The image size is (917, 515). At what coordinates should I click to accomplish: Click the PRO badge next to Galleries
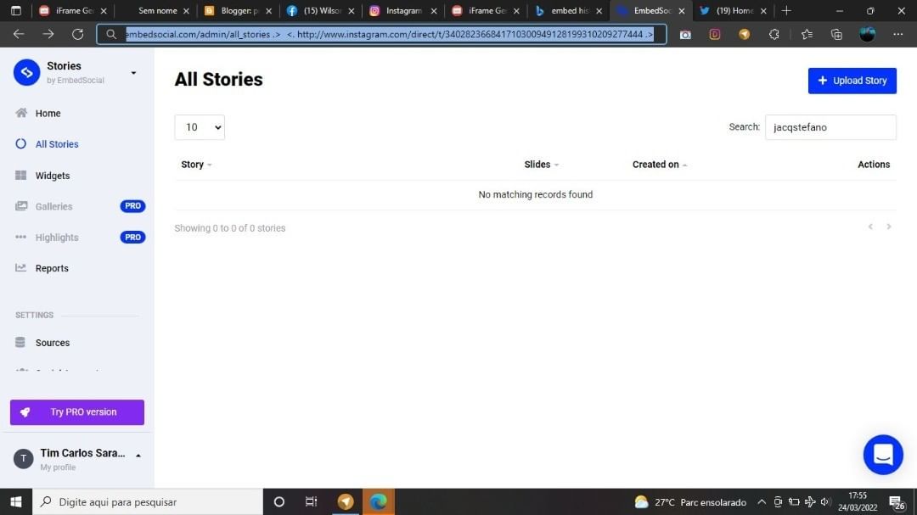[132, 206]
